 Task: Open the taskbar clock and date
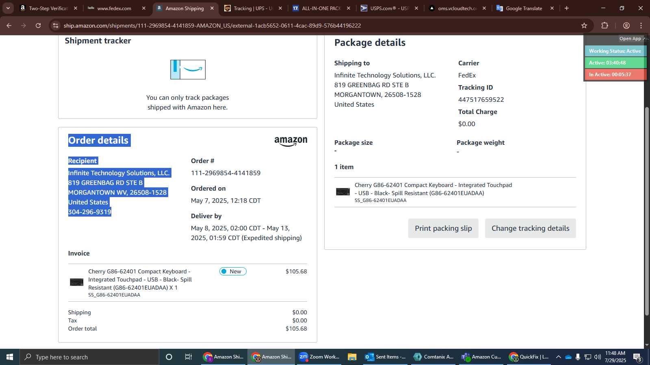click(x=615, y=357)
